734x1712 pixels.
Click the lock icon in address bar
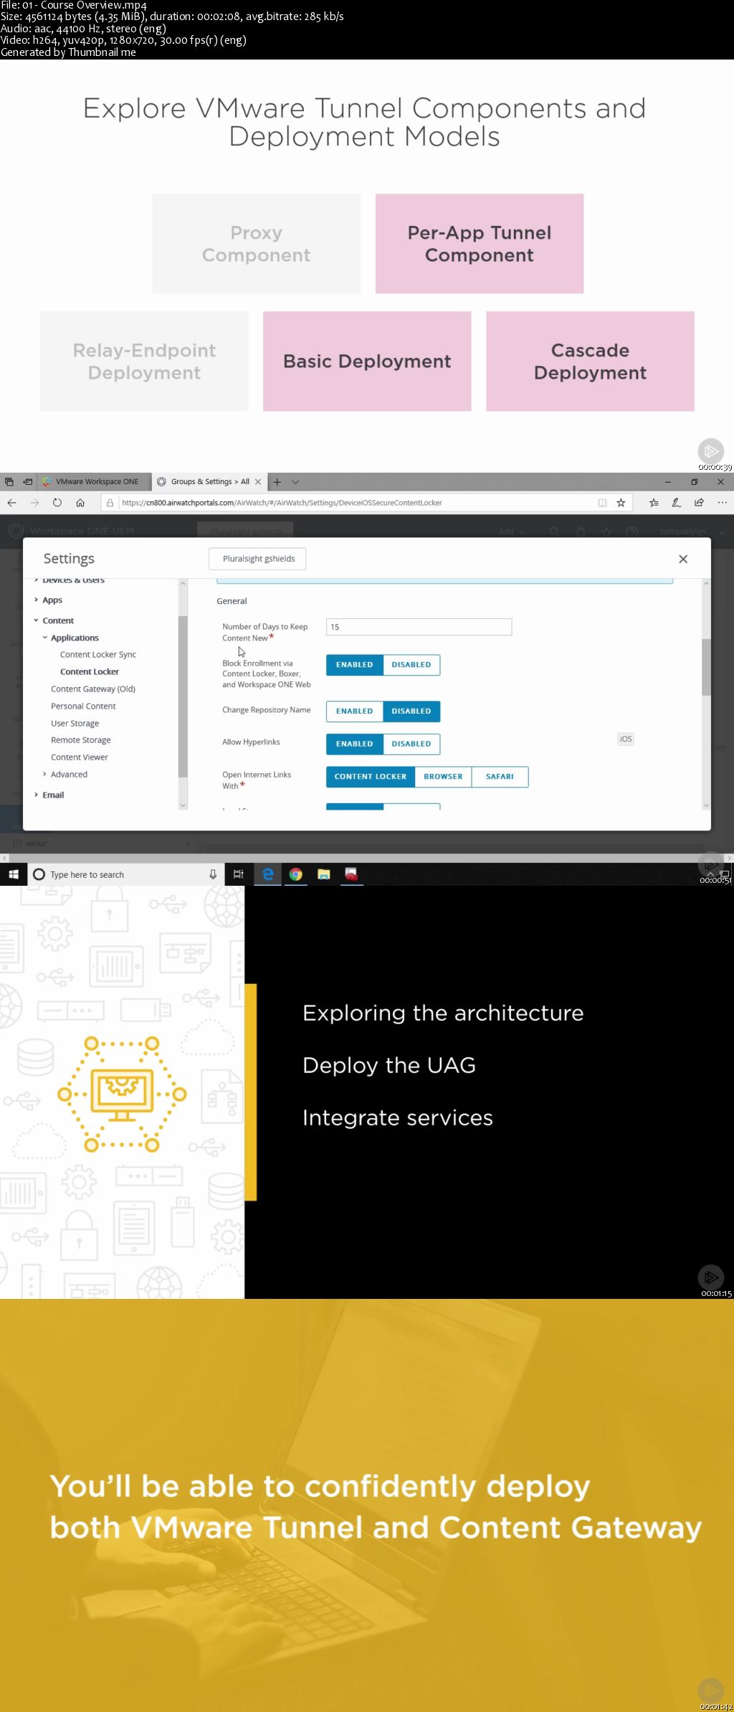click(110, 503)
